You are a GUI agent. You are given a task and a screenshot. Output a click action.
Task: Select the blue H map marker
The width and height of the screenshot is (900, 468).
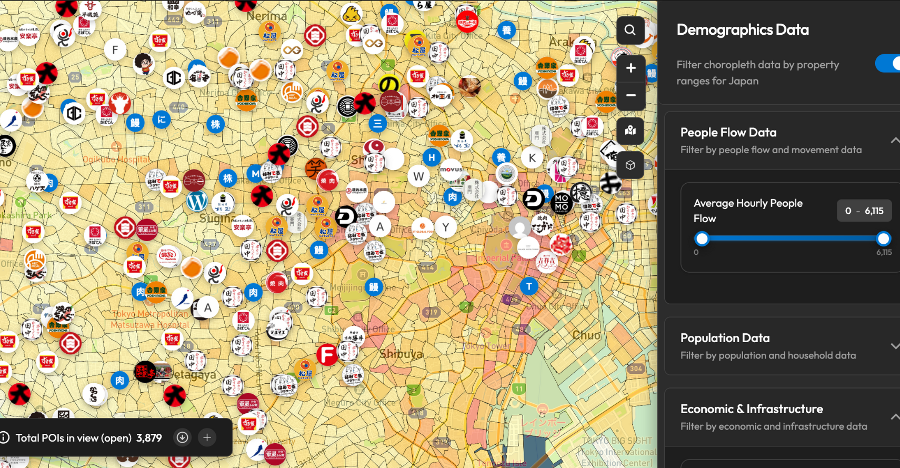[432, 157]
